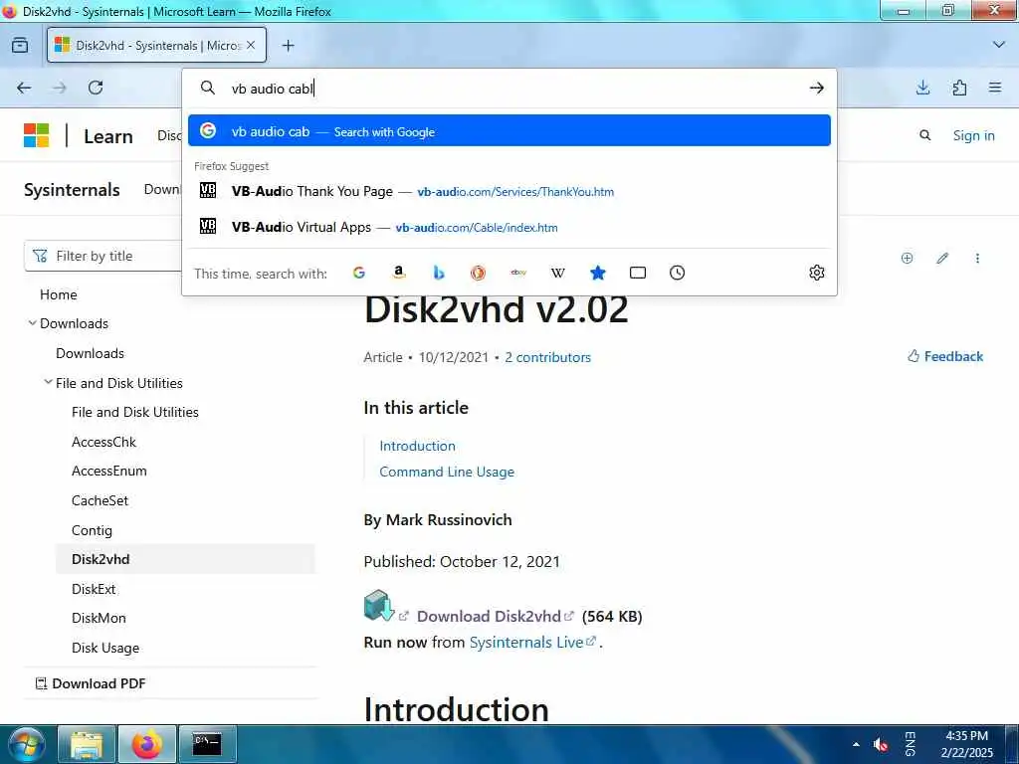
Task: Open the Firefox hamburger menu
Action: (995, 88)
